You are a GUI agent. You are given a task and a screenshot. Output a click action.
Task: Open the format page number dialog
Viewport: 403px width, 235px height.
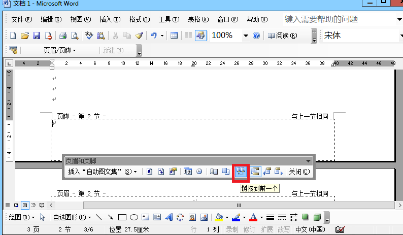tap(173, 172)
